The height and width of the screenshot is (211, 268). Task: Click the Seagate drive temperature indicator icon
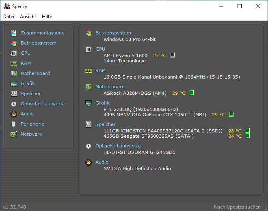click(x=248, y=136)
